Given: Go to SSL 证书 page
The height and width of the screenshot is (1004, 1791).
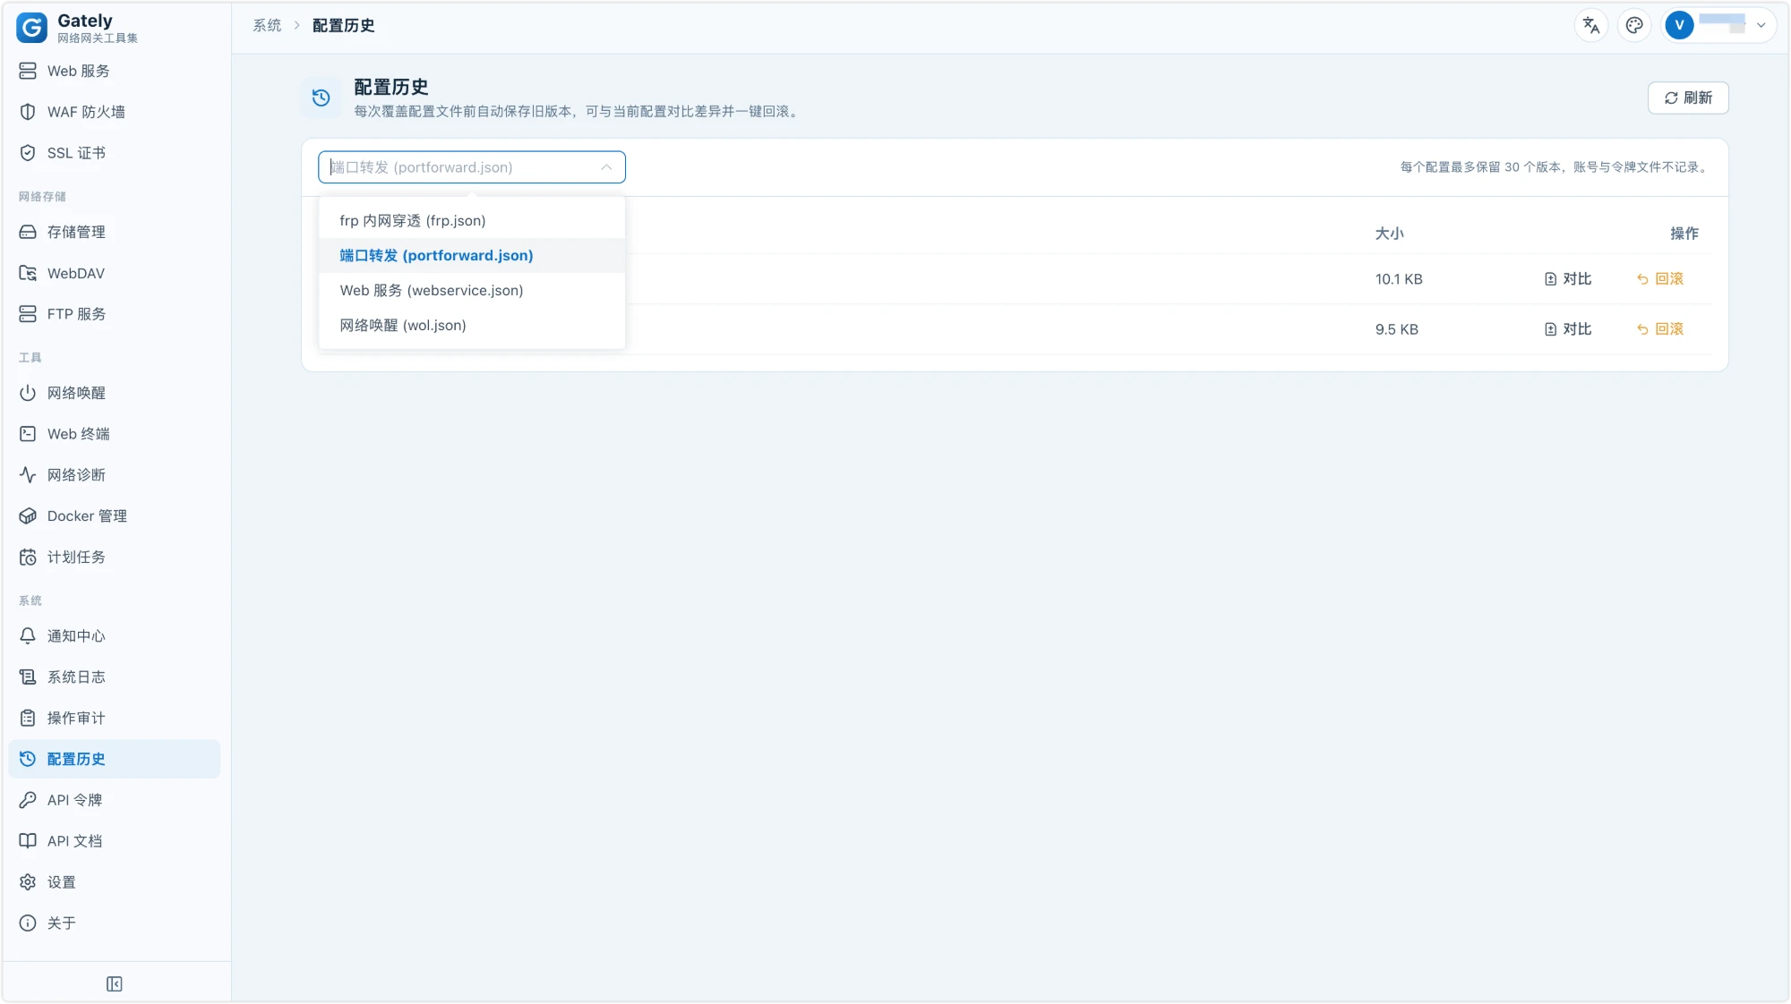Looking at the screenshot, I should [114, 153].
